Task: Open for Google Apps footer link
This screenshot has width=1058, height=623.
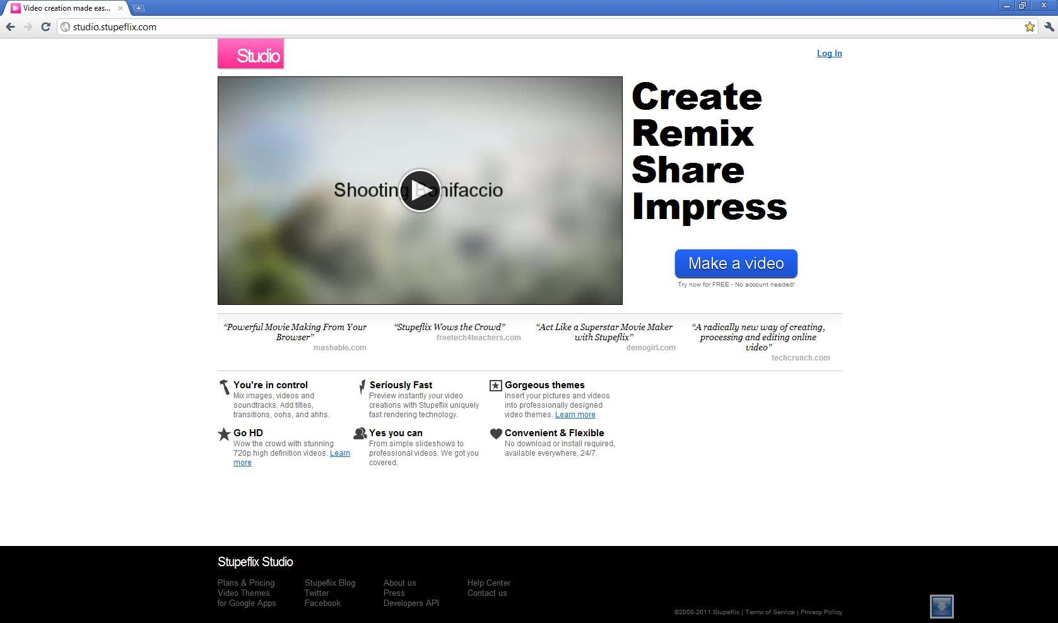Action: click(x=247, y=603)
